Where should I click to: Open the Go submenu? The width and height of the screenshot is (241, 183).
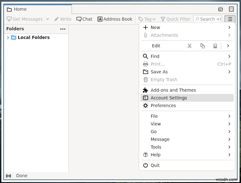click(x=187, y=131)
